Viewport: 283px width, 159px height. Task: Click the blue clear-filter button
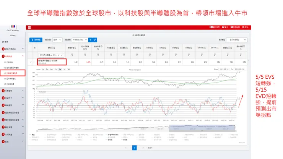(36, 40)
